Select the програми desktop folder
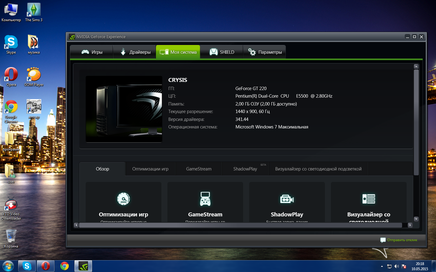 (x=11, y=141)
